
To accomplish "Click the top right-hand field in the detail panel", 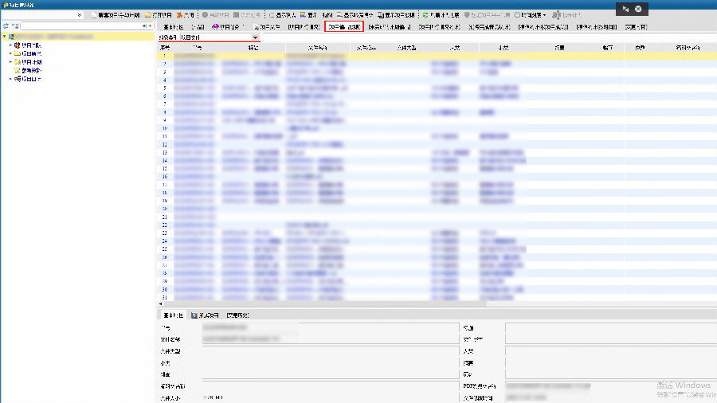I will 611,327.
